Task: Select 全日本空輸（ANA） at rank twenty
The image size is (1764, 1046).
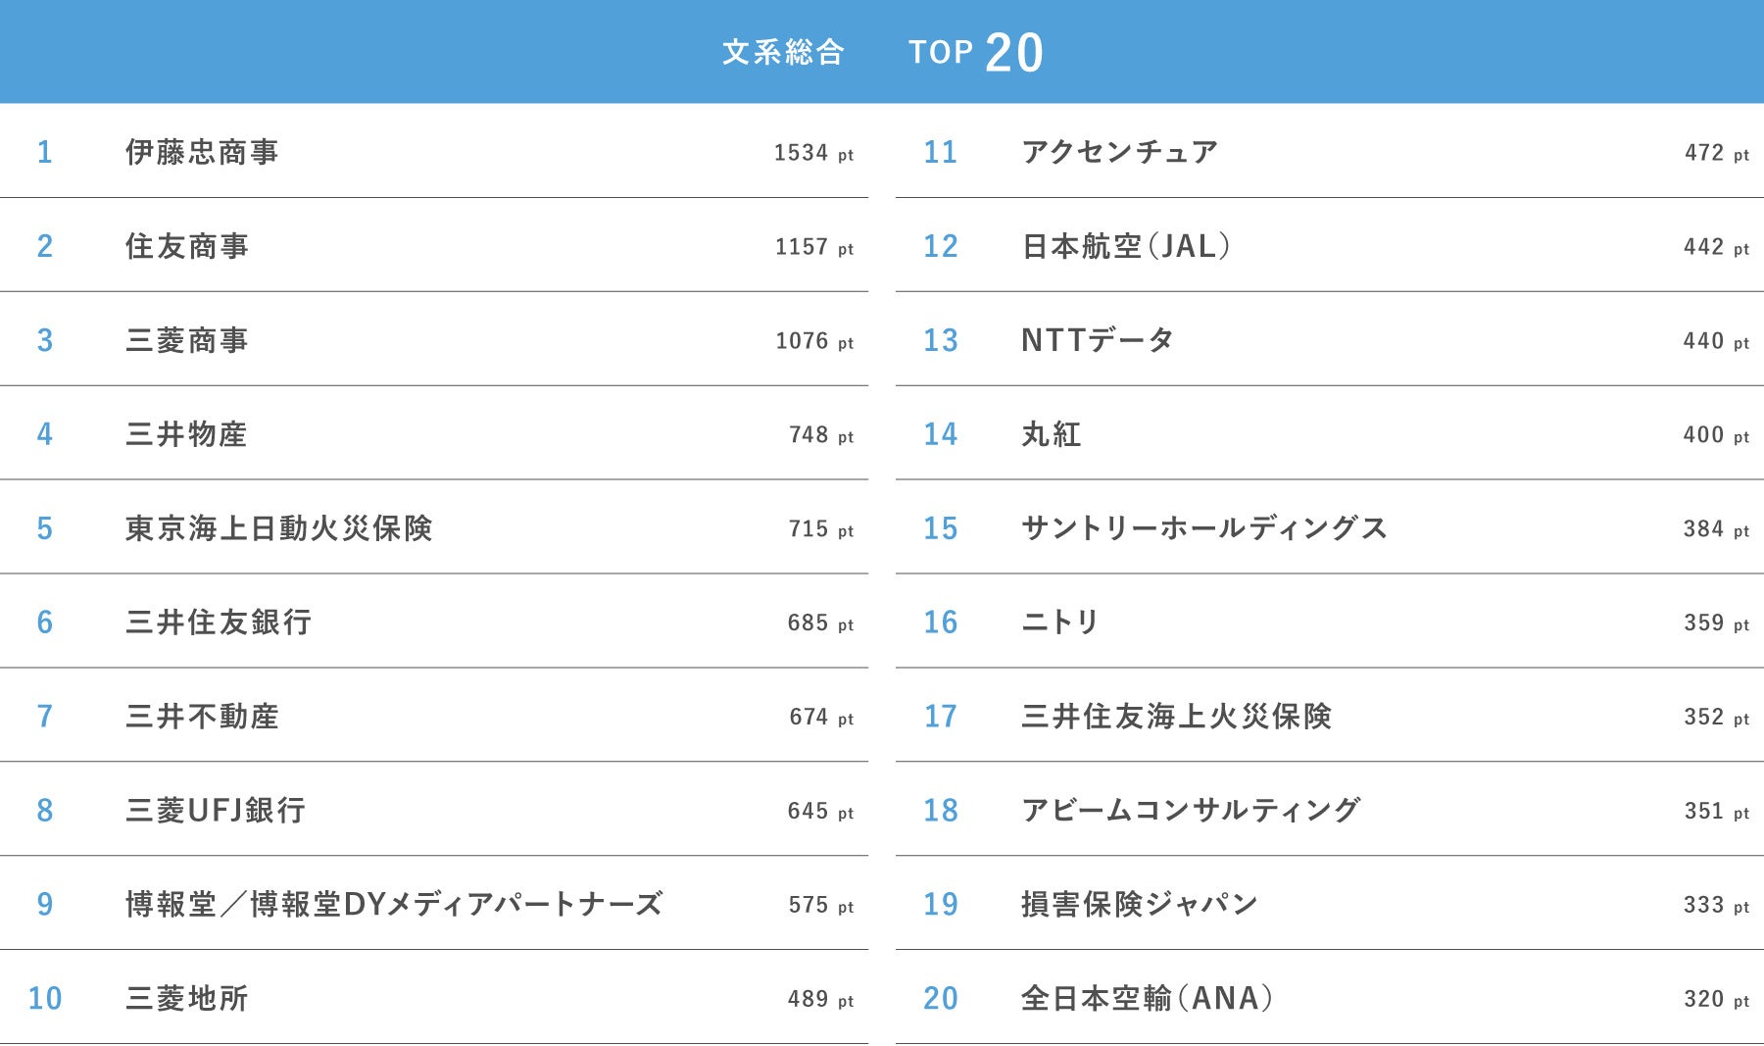Action: tap(1147, 998)
